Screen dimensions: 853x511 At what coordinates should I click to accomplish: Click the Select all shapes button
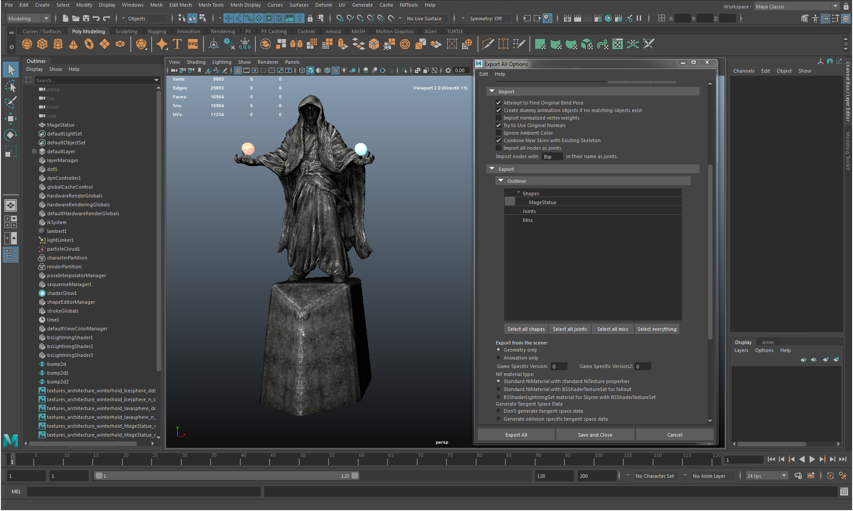(526, 329)
